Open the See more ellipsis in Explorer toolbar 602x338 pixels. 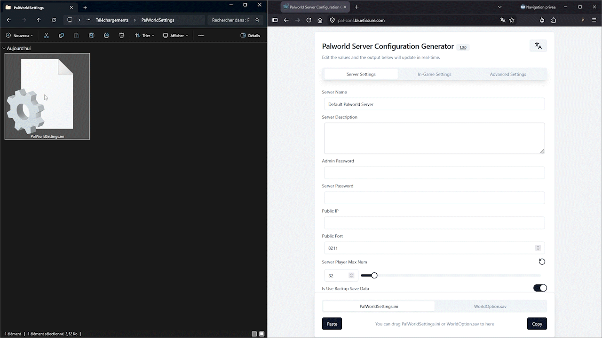point(201,36)
